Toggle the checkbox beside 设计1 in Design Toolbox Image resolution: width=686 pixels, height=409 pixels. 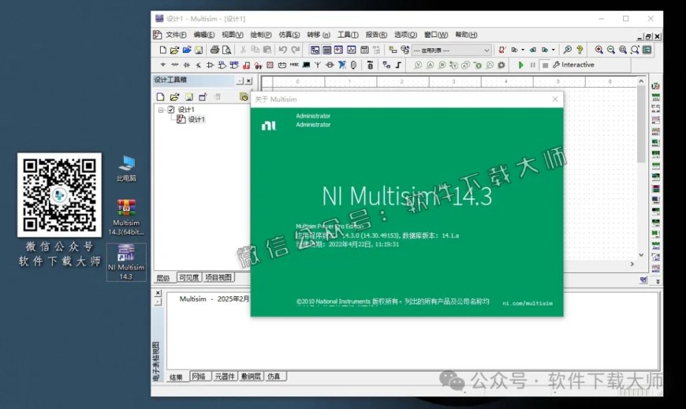[171, 109]
